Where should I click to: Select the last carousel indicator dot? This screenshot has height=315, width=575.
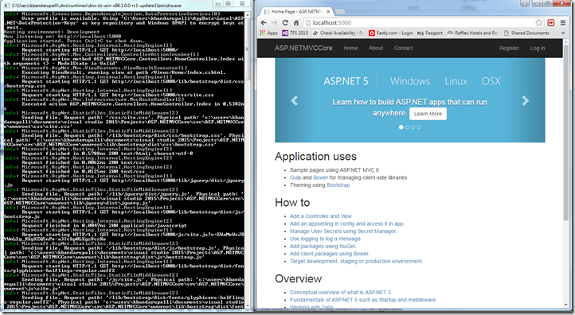point(419,127)
